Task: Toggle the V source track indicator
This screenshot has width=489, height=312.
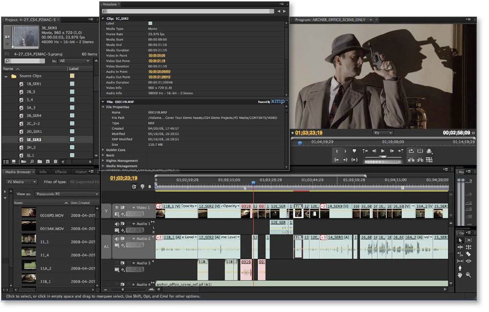Action: (106, 211)
